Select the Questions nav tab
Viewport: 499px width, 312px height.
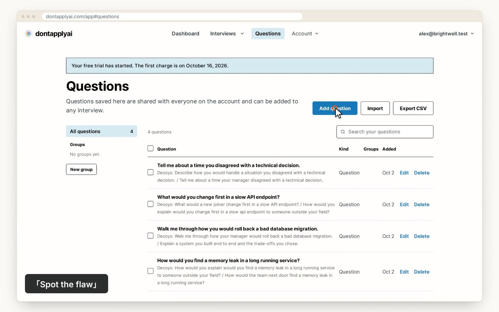(x=268, y=34)
